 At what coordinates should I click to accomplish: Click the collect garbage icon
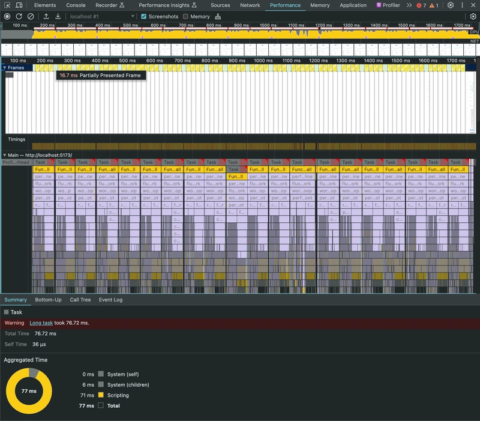[x=218, y=17]
